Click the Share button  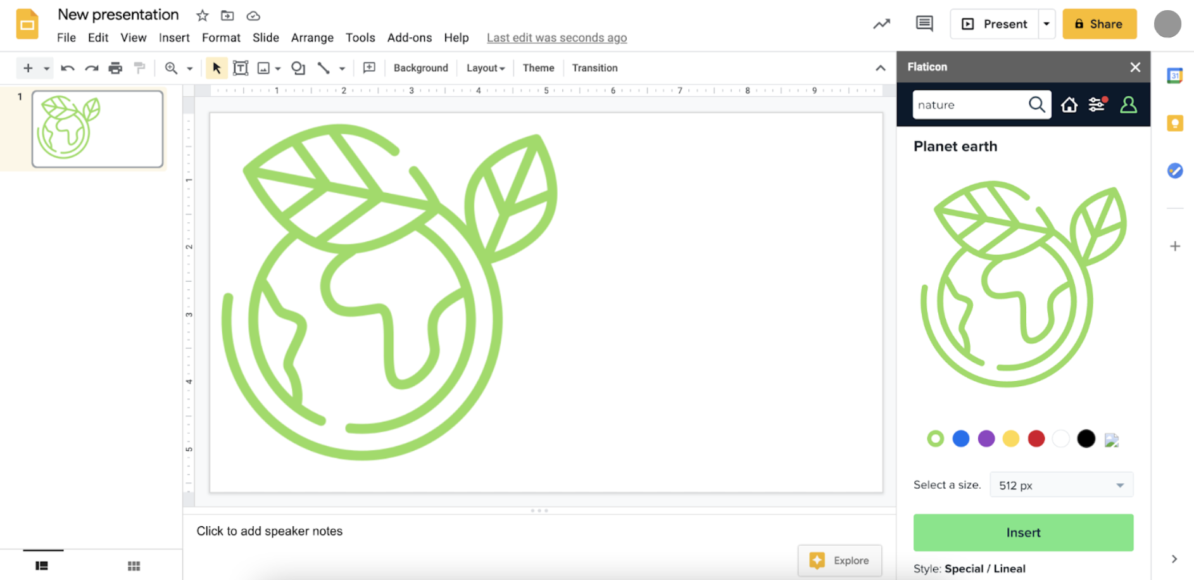tap(1099, 24)
